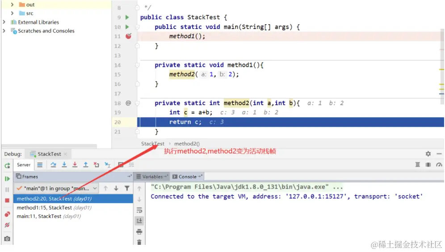The image size is (445, 252).
Task: Switch to the Variables tab
Action: (152, 177)
